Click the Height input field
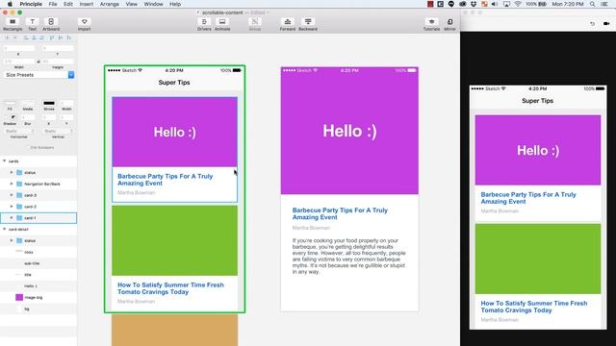This screenshot has height=346, width=616. 58,62
